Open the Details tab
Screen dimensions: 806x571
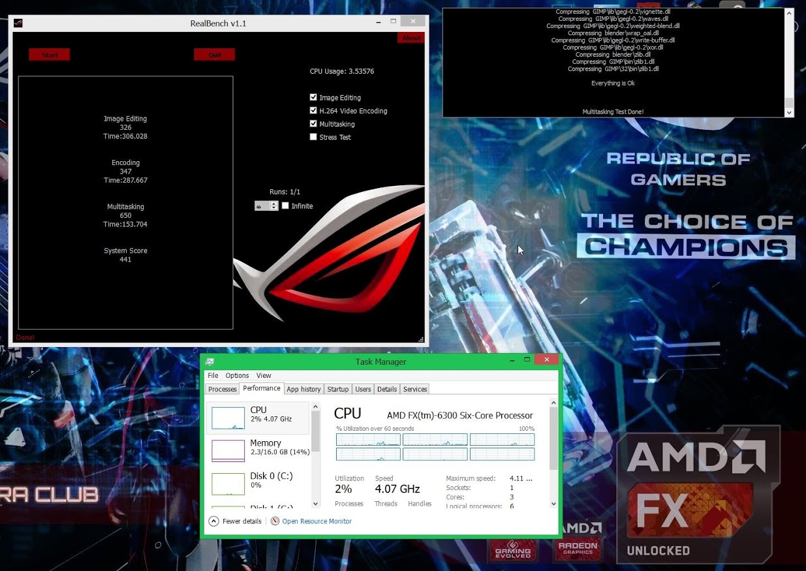(387, 389)
